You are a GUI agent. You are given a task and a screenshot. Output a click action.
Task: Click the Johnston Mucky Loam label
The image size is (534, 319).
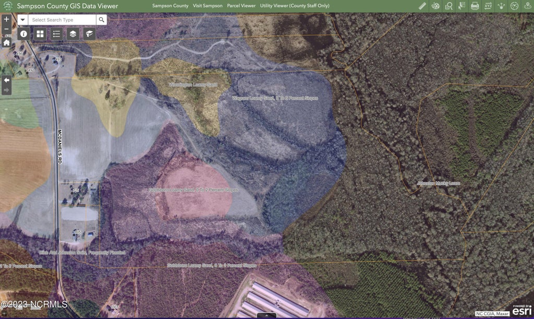[439, 183]
